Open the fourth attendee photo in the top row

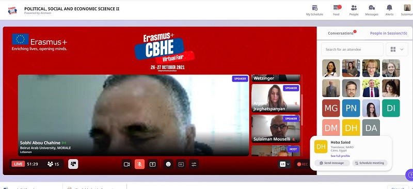pyautogui.click(x=391, y=68)
